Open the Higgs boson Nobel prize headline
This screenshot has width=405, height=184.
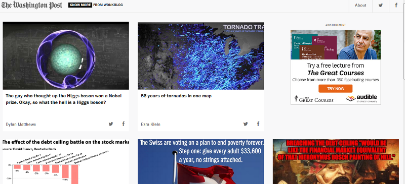(64, 99)
